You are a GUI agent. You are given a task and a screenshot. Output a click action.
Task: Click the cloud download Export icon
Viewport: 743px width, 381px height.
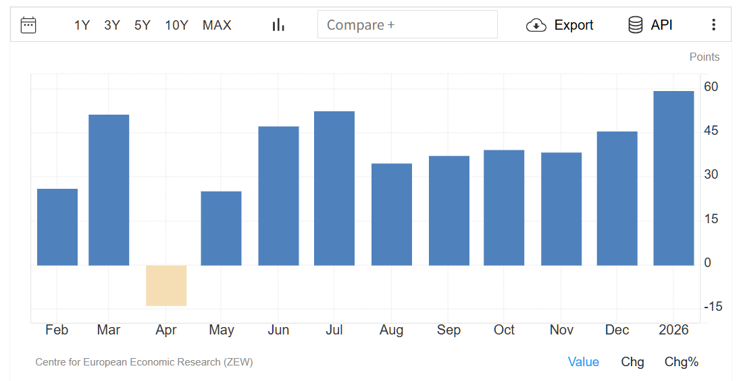point(536,25)
